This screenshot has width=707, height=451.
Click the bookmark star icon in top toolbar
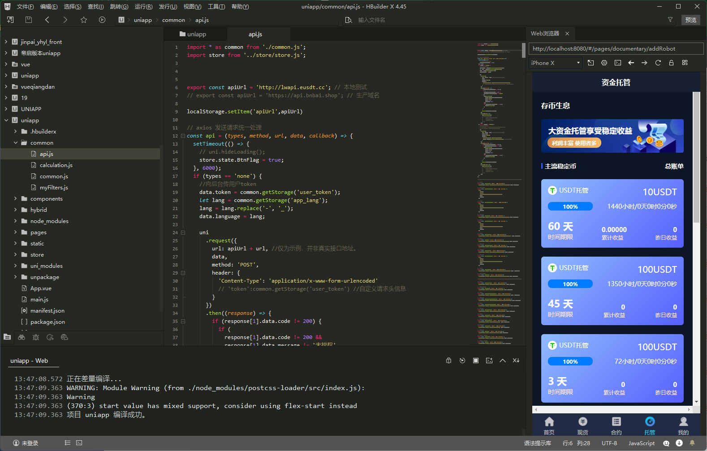84,20
